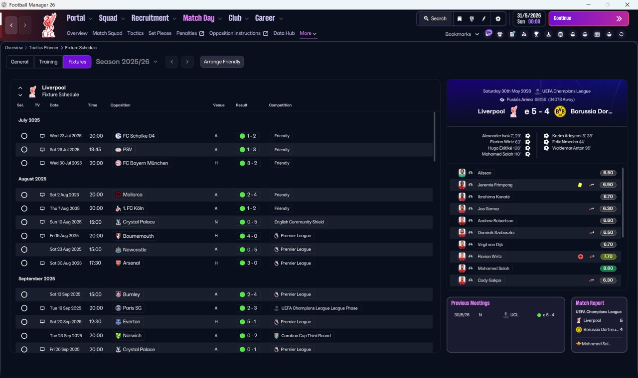The width and height of the screenshot is (638, 378).
Task: Click the pencil edit icon
Action: tap(483, 18)
